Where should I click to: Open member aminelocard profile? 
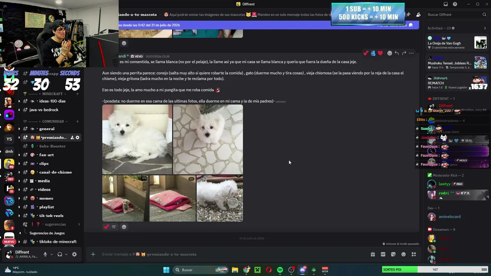tap(457, 217)
